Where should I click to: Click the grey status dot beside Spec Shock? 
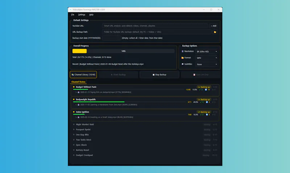click(x=74, y=145)
